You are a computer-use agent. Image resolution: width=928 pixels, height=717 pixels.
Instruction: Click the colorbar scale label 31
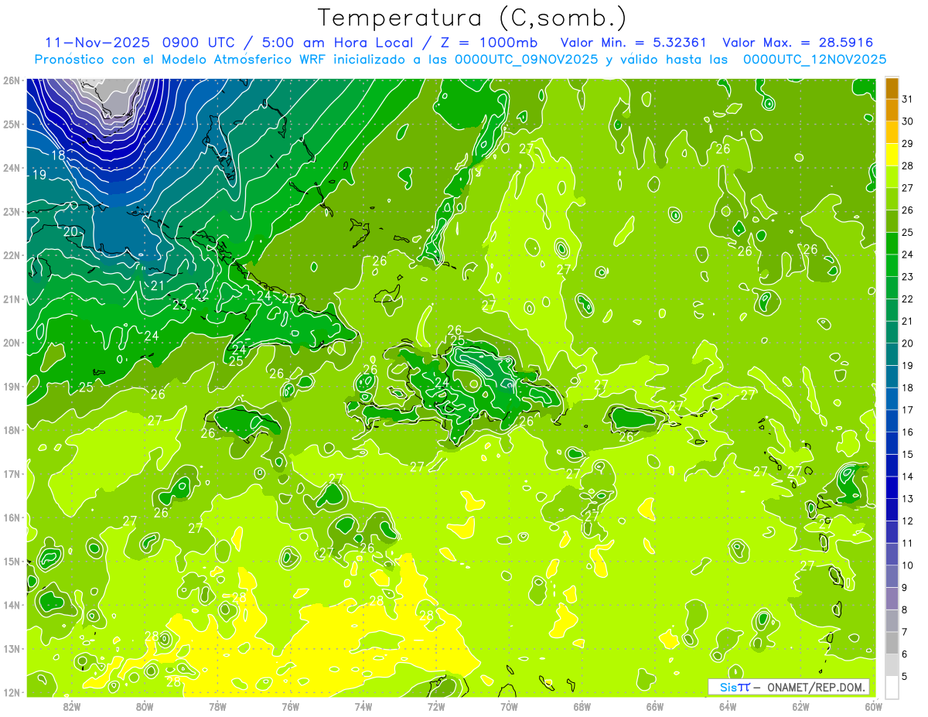(908, 99)
